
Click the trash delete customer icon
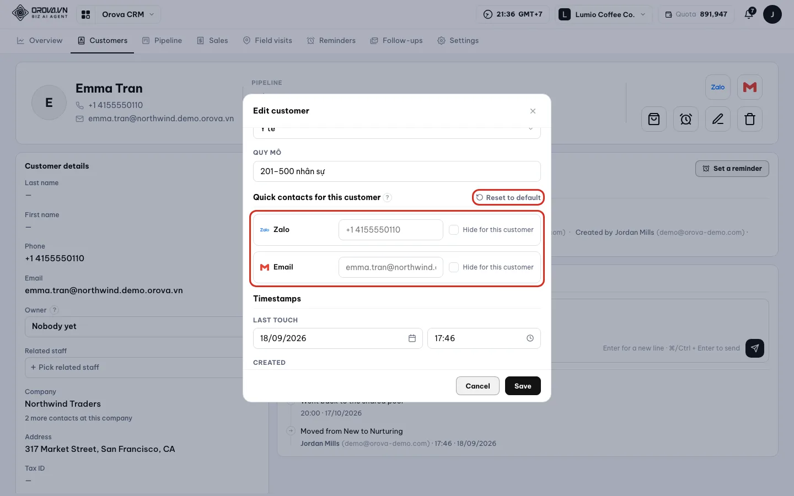click(750, 119)
